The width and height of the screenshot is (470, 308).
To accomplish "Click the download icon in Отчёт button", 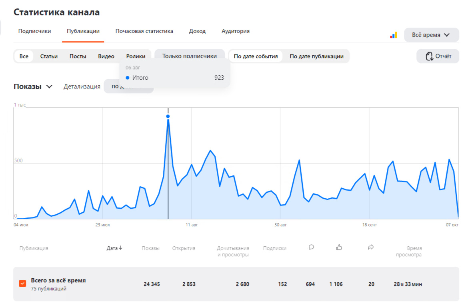I will point(429,56).
